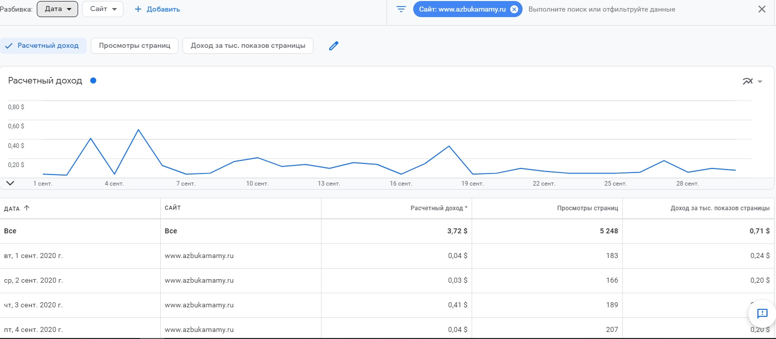Sort by Расчетный доход column header
Screen dimensions: 776x339
click(x=438, y=208)
